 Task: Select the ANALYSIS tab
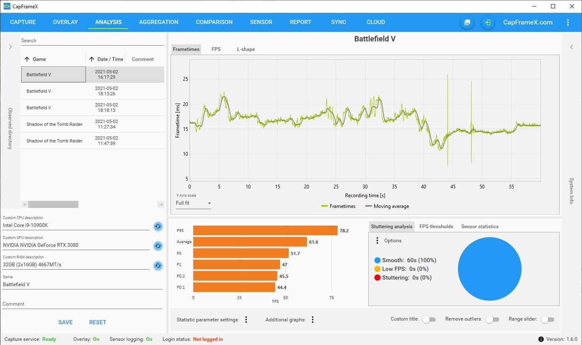(x=108, y=22)
